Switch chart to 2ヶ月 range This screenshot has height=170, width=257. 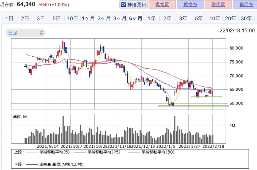pyautogui.click(x=104, y=18)
